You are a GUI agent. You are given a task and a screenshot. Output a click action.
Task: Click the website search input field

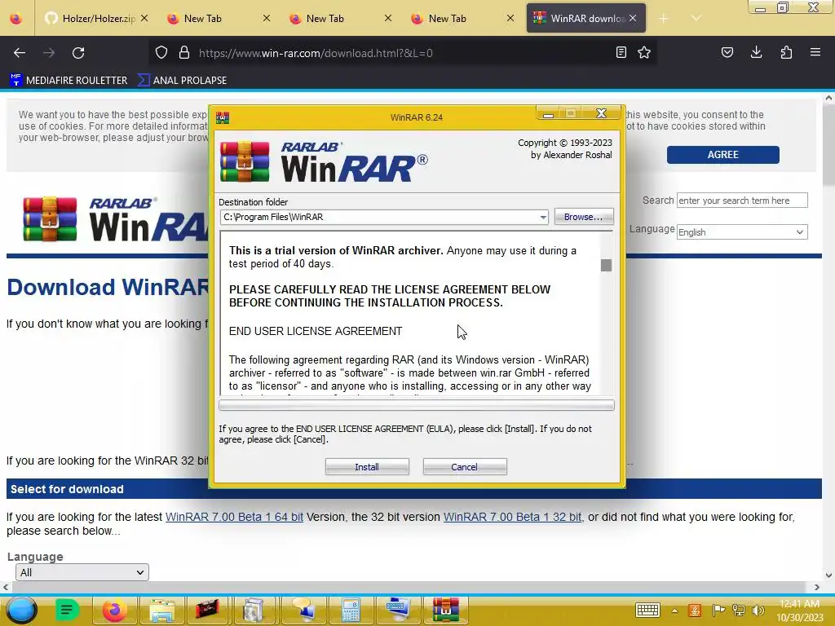742,201
